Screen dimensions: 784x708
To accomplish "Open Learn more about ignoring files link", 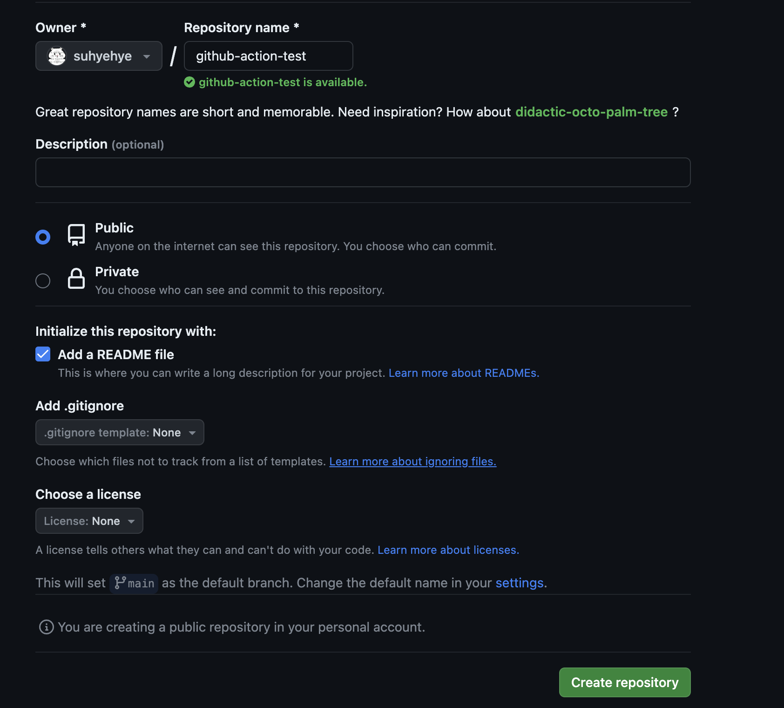I will (412, 461).
